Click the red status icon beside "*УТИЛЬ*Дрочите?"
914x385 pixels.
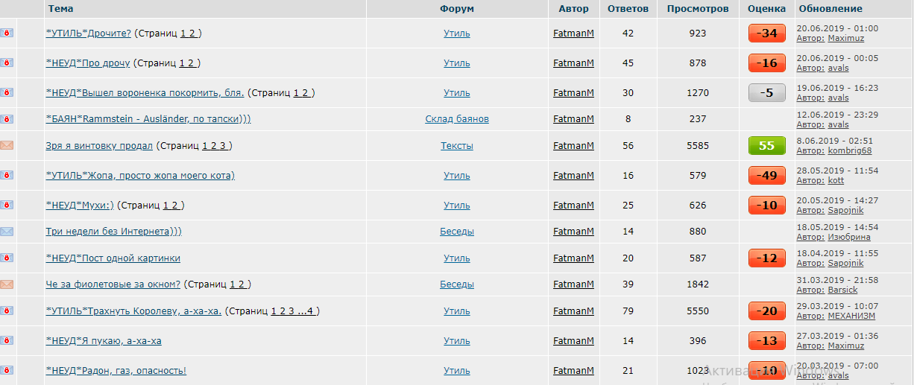click(x=7, y=33)
